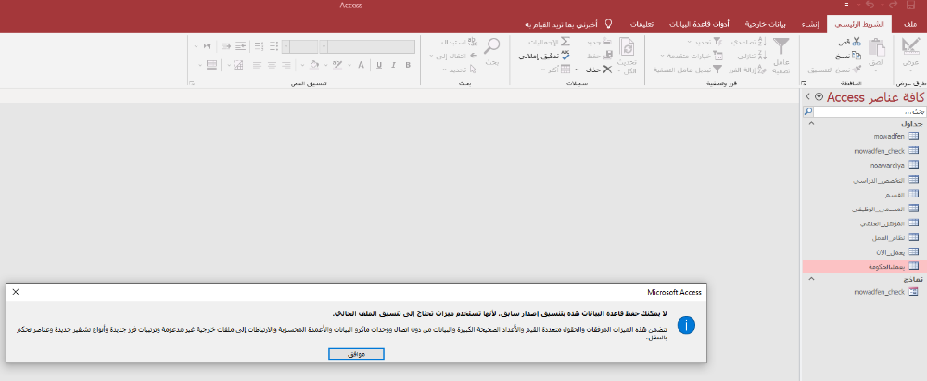This screenshot has height=381, width=927.
Task: Click Replace (استبدال) icon
Action: pyautogui.click(x=472, y=42)
